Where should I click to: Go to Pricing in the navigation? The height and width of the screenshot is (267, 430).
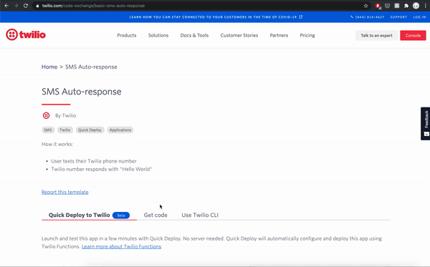(307, 35)
